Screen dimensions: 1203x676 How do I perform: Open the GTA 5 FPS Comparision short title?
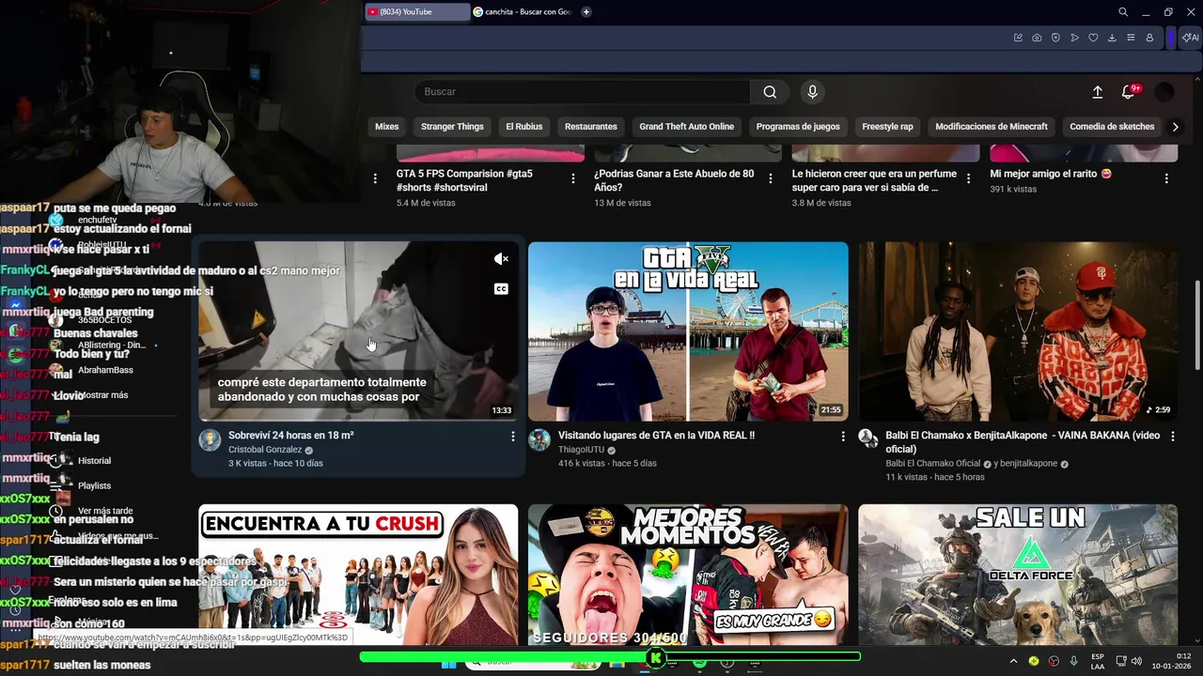464,180
